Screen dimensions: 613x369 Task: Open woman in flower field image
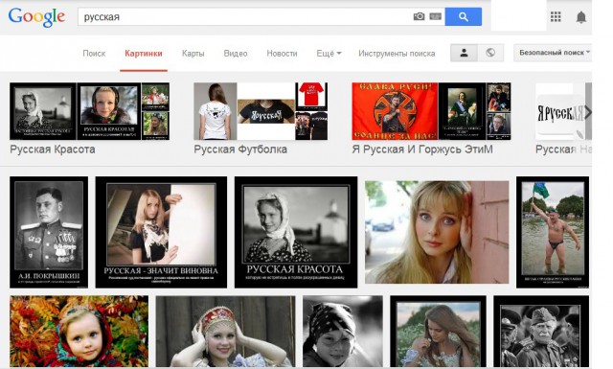[x=439, y=331]
